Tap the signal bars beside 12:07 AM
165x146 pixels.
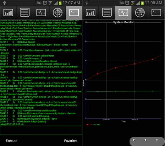[56, 3]
